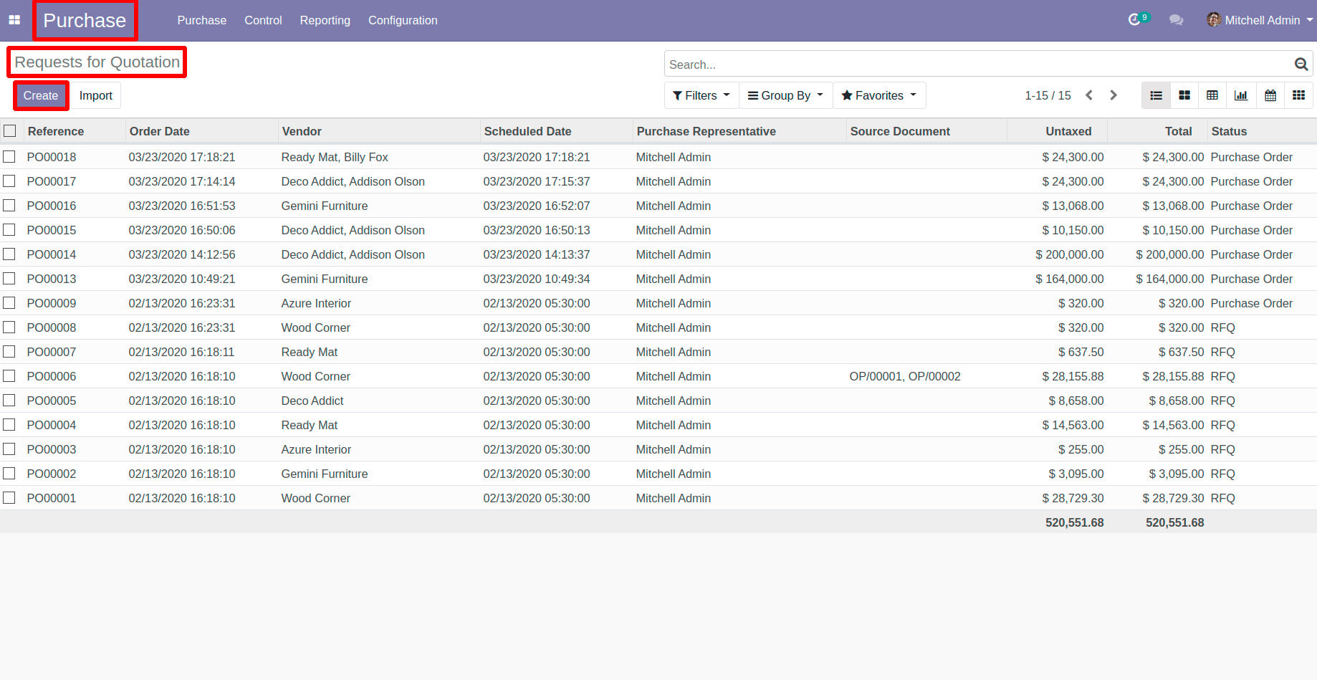The width and height of the screenshot is (1317, 680).
Task: Open the apps grid menu icon
Action: 14,20
